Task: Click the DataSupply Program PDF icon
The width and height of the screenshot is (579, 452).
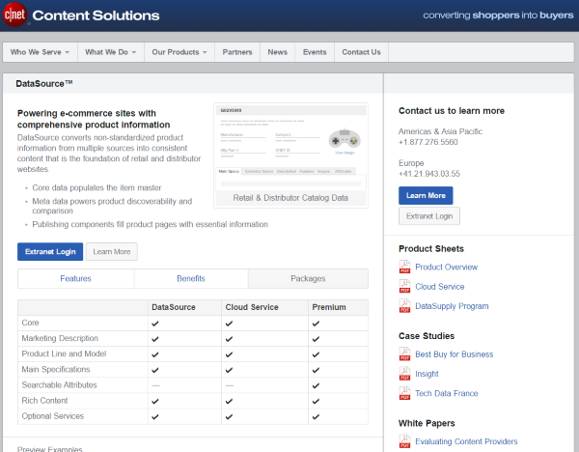Action: pos(404,306)
